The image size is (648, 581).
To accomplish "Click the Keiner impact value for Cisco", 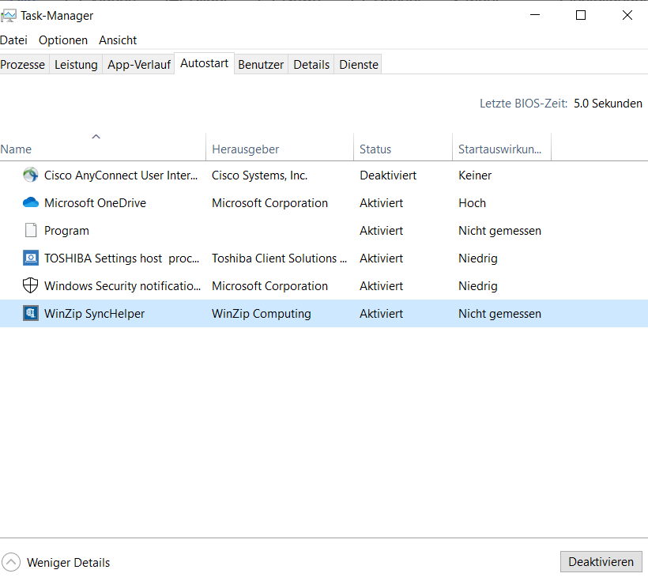I will click(x=475, y=175).
